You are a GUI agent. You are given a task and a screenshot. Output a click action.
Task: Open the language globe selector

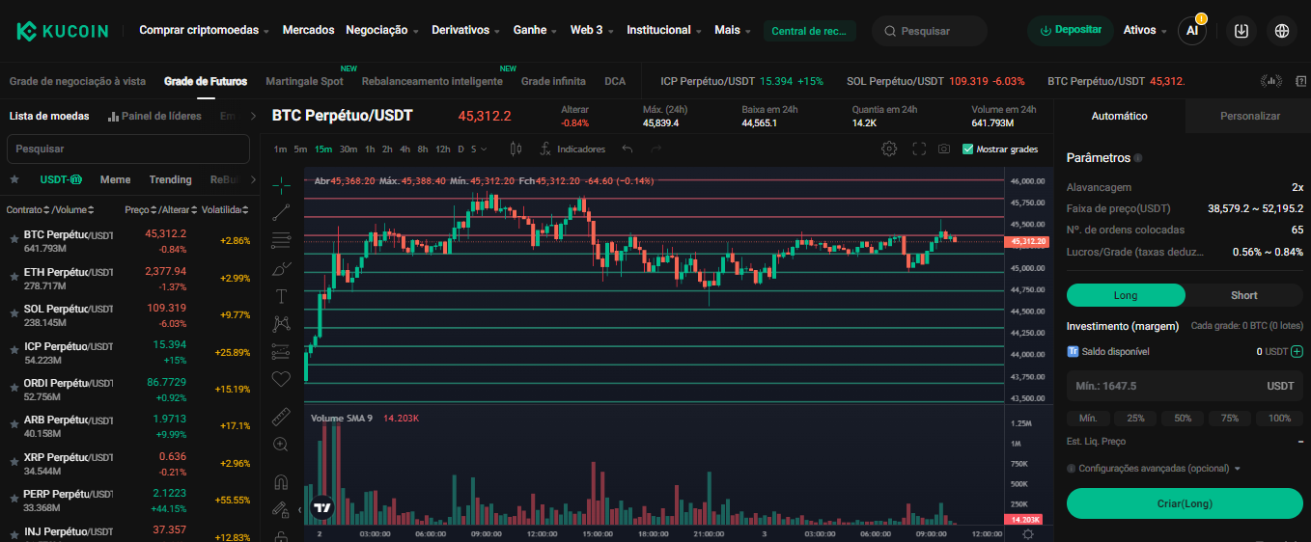click(1282, 31)
